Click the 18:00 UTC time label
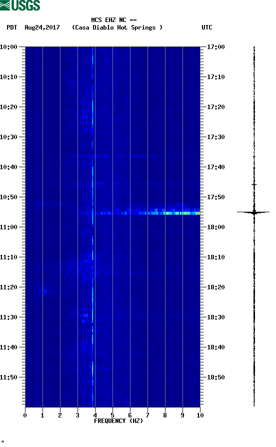The height and width of the screenshot is (447, 276). click(216, 227)
